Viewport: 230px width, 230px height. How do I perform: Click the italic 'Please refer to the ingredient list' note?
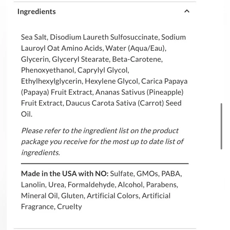click(x=100, y=130)
